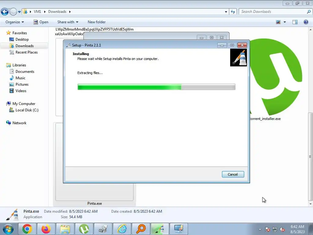Open Local Disk (C:)
This screenshot has height=235, width=313.
pyautogui.click(x=27, y=110)
